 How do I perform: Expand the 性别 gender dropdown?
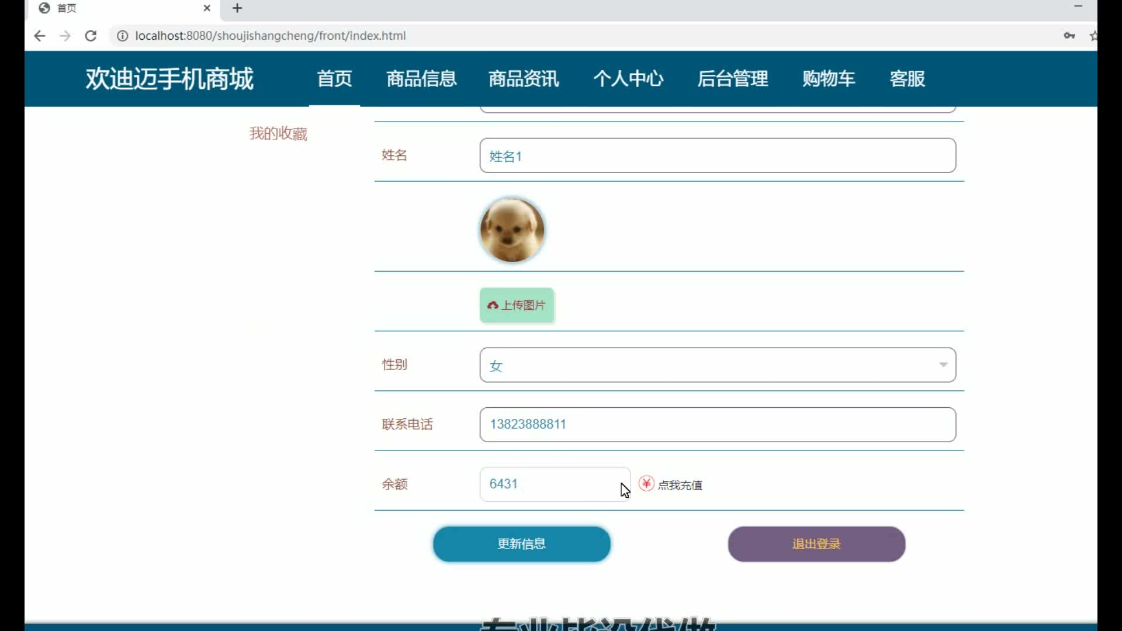point(717,365)
